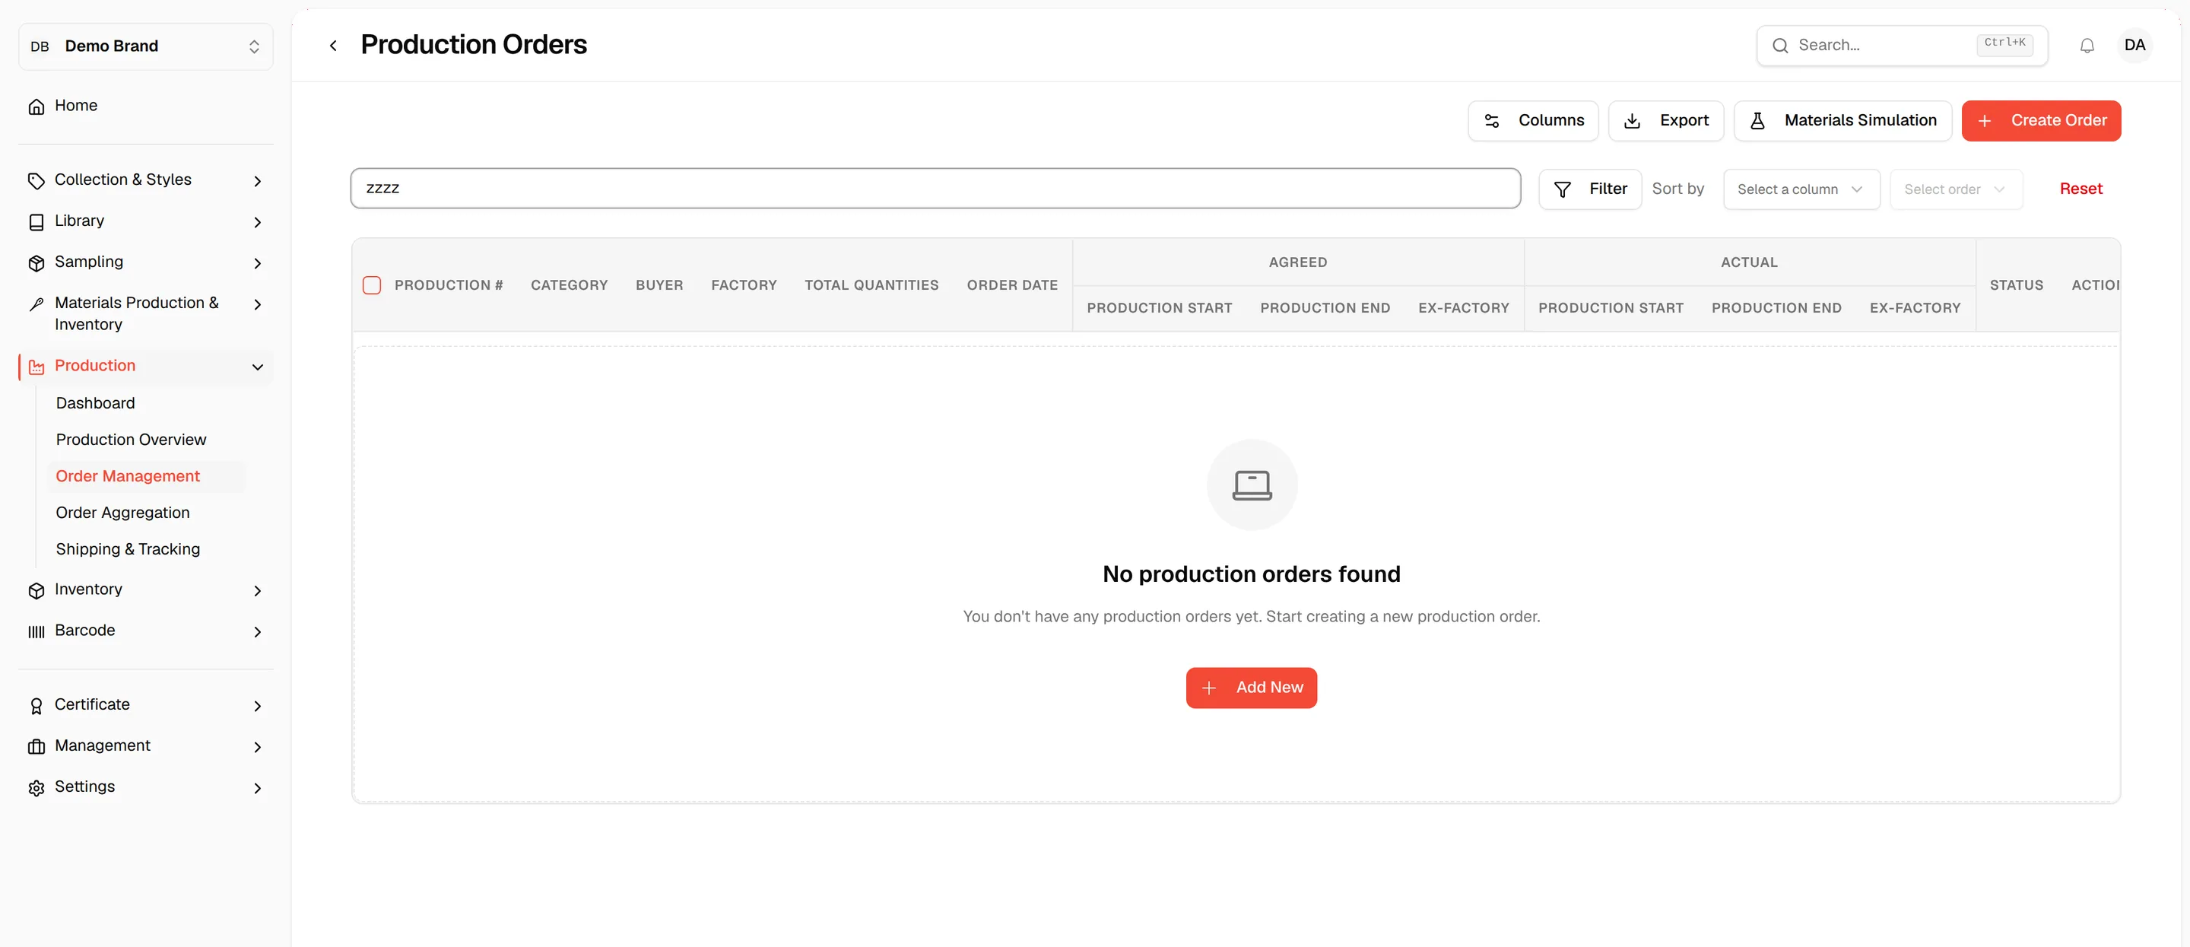Click the Production factory icon
The height and width of the screenshot is (947, 2190).
click(36, 367)
